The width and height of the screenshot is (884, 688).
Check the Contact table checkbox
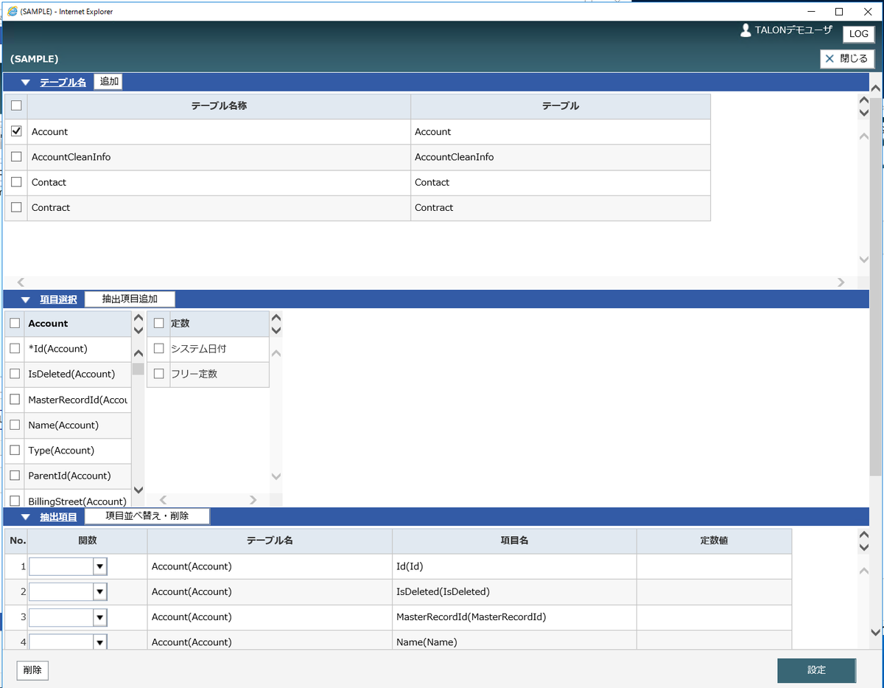[16, 182]
